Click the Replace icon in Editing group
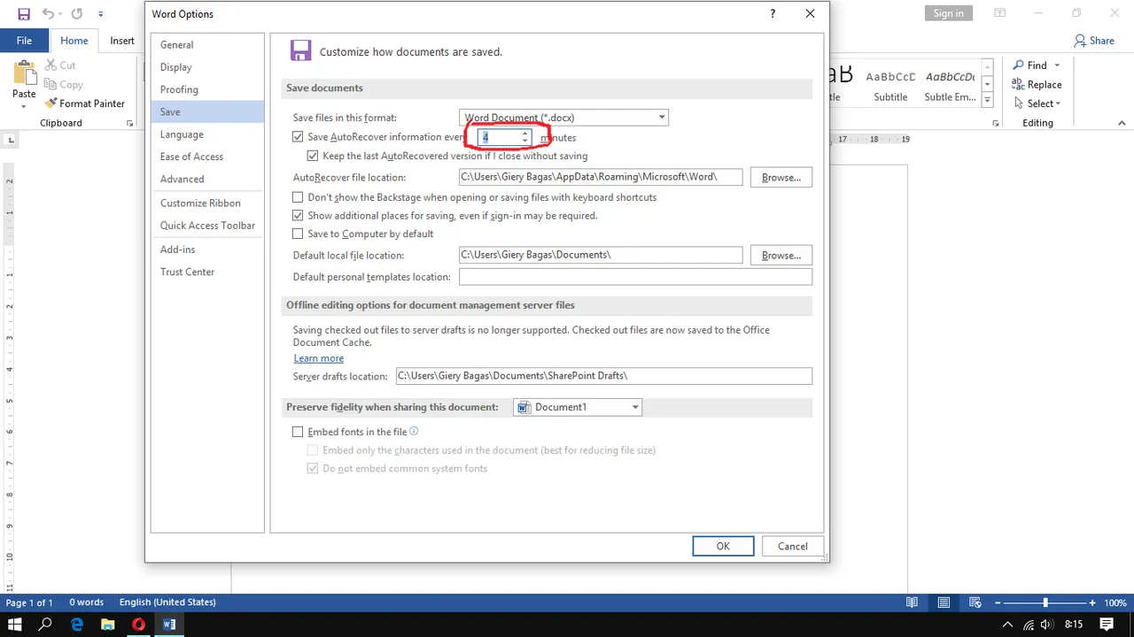This screenshot has width=1134, height=637. (x=1018, y=85)
